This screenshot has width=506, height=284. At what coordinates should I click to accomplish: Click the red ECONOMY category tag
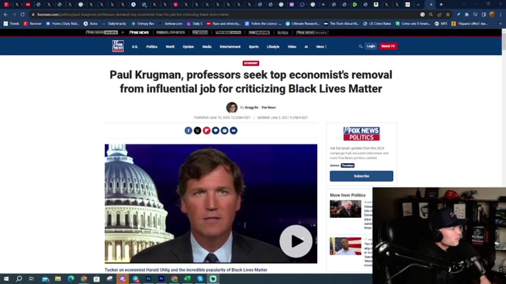[251, 63]
